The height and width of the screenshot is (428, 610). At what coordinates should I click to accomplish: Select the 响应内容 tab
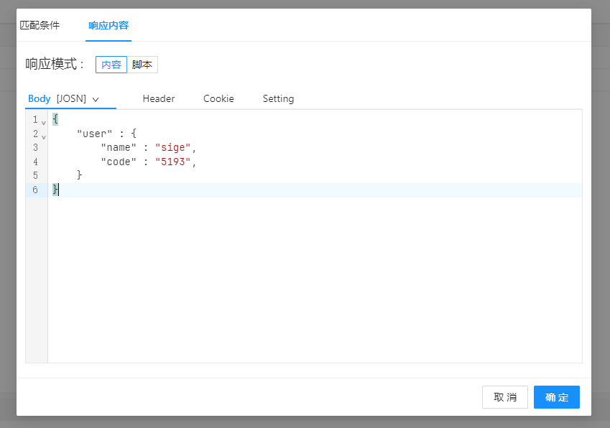tap(108, 25)
